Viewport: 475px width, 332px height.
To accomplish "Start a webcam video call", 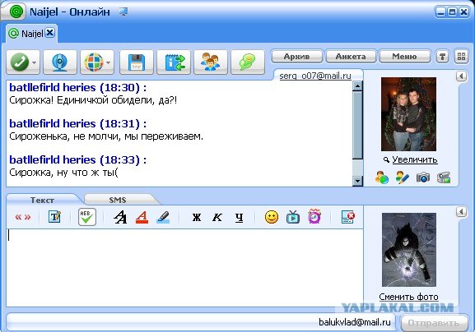I will coord(59,62).
